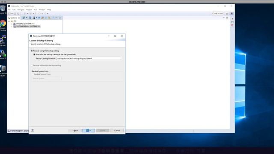This screenshot has width=274, height=154.
Task: Click the Back button in Recovery dialog
Action: point(75,130)
